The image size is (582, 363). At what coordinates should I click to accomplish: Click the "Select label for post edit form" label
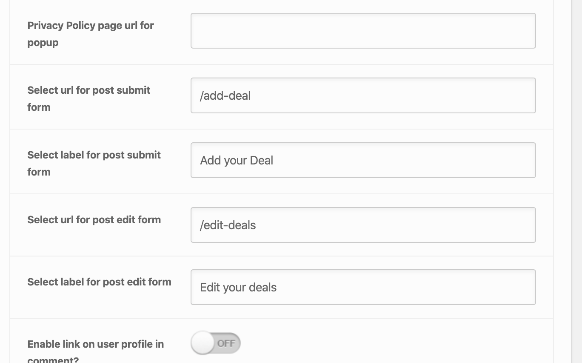point(99,282)
